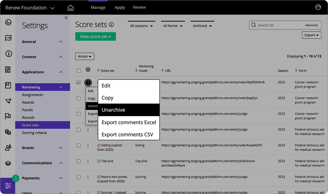Screen dimensions: 328x194
Task: Click the New score set button
Action: (95, 36)
